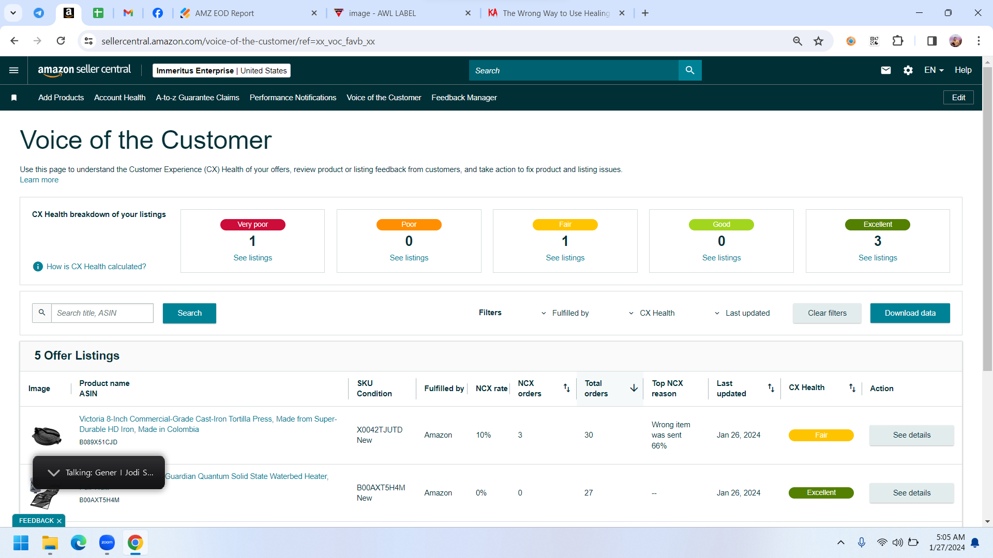Click the Amazon Seller Central logo
Image resolution: width=993 pixels, height=558 pixels.
[84, 70]
